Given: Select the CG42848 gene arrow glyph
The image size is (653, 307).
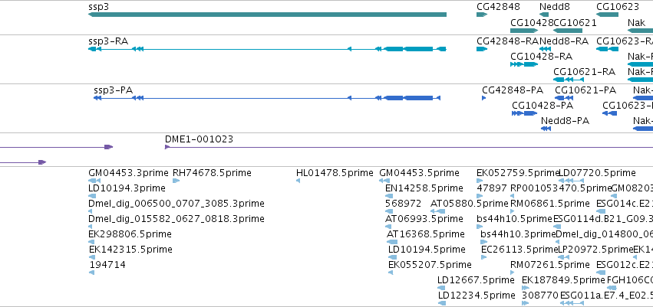Looking at the screenshot, I should (482, 15).
